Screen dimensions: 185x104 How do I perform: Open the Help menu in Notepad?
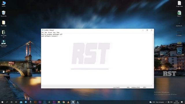[58, 32]
